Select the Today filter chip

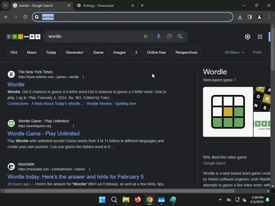[x=51, y=52]
